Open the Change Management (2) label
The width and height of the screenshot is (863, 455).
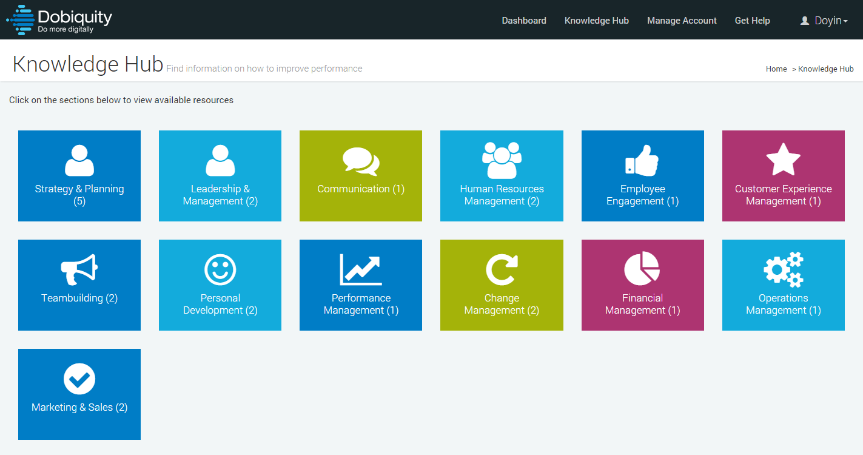click(502, 304)
